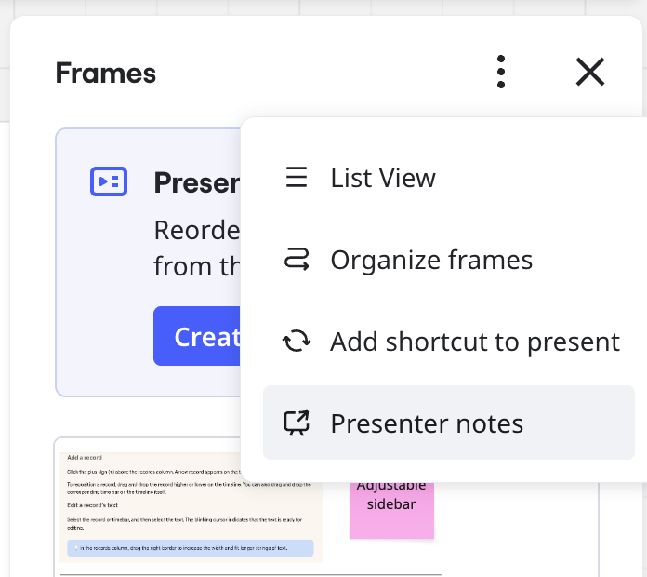
Task: Switch to List View from the menu
Action: (383, 178)
